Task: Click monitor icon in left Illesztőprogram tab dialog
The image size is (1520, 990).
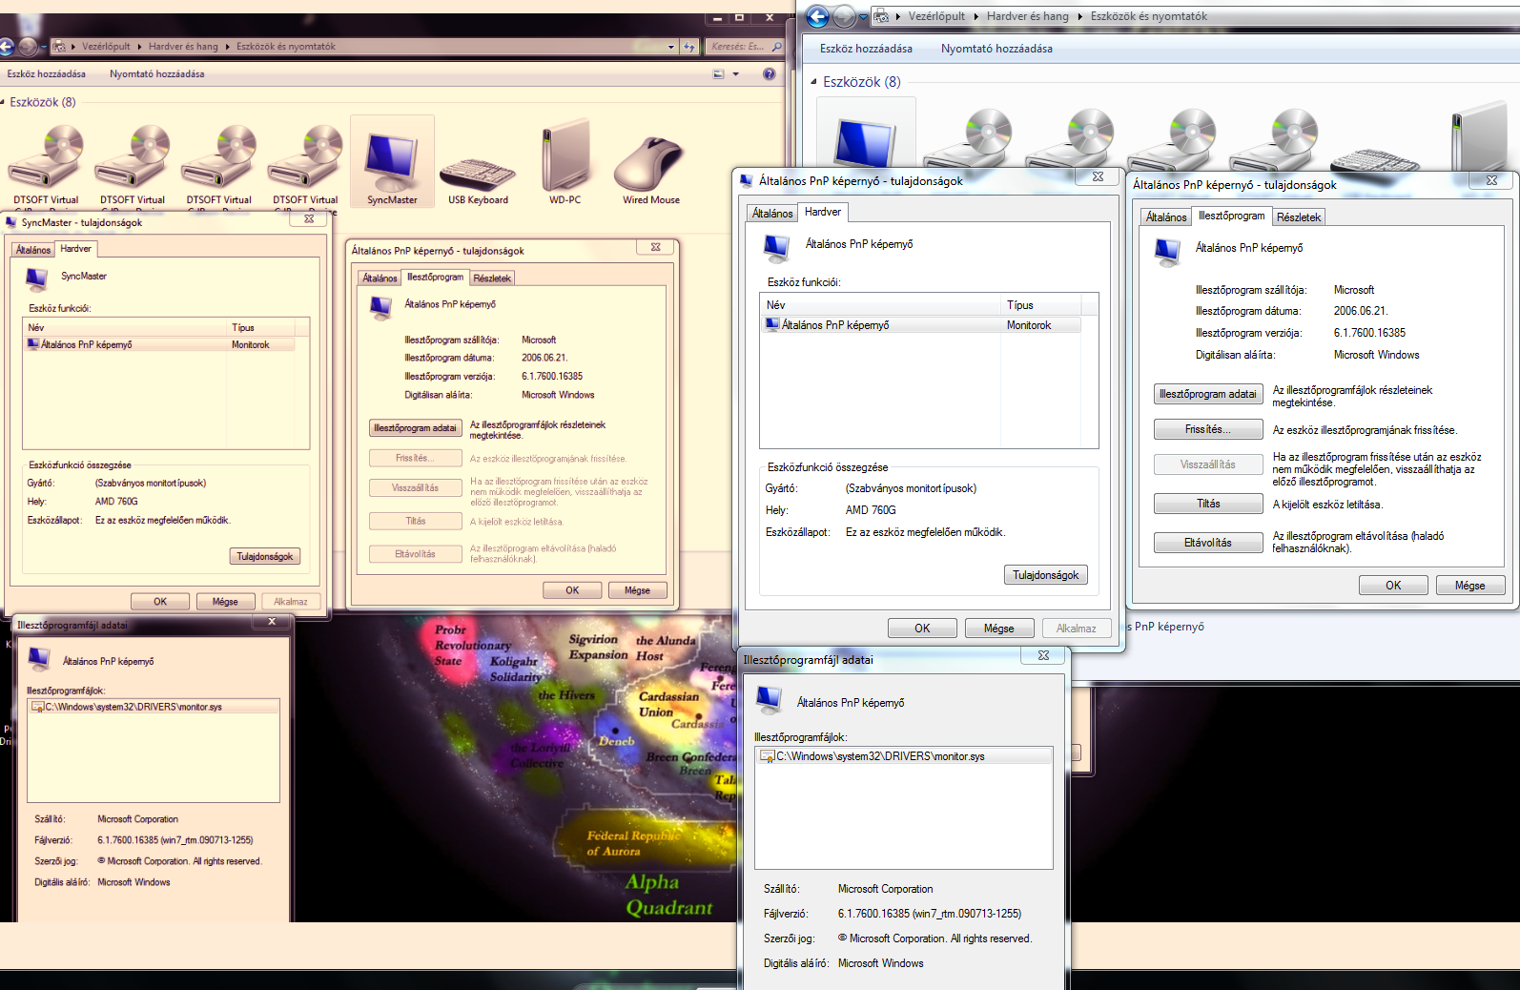Action: tap(380, 306)
